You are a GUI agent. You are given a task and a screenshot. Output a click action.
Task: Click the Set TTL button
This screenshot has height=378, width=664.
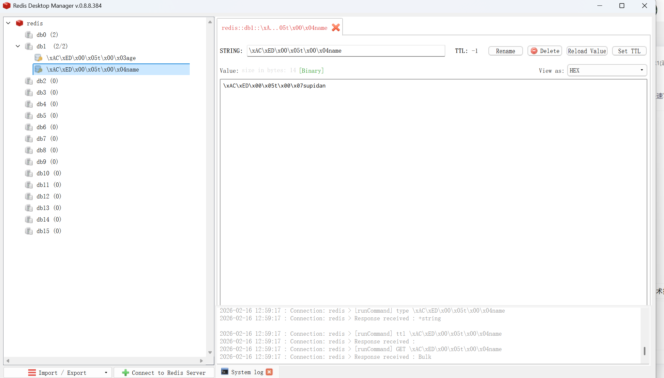tap(629, 51)
